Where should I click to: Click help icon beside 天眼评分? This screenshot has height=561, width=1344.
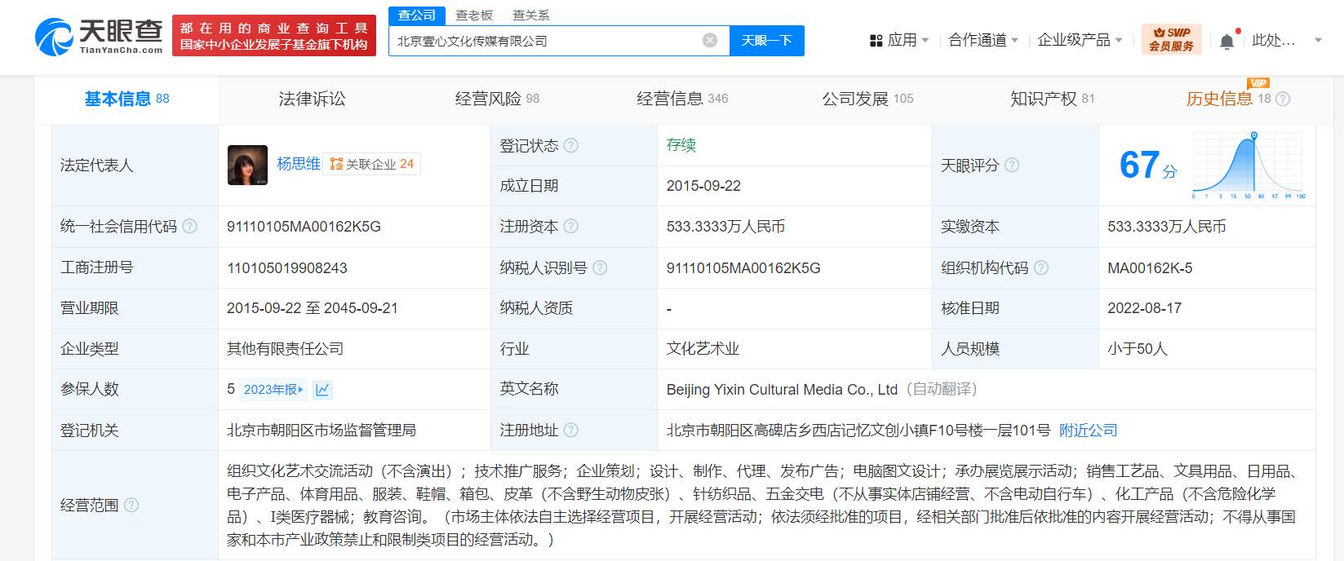click(1012, 166)
